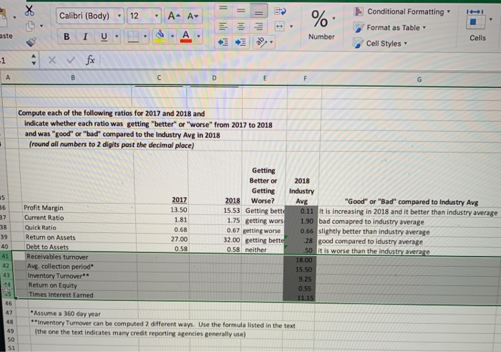
Task: Open Copy options dropdown arrow
Action: point(42,26)
